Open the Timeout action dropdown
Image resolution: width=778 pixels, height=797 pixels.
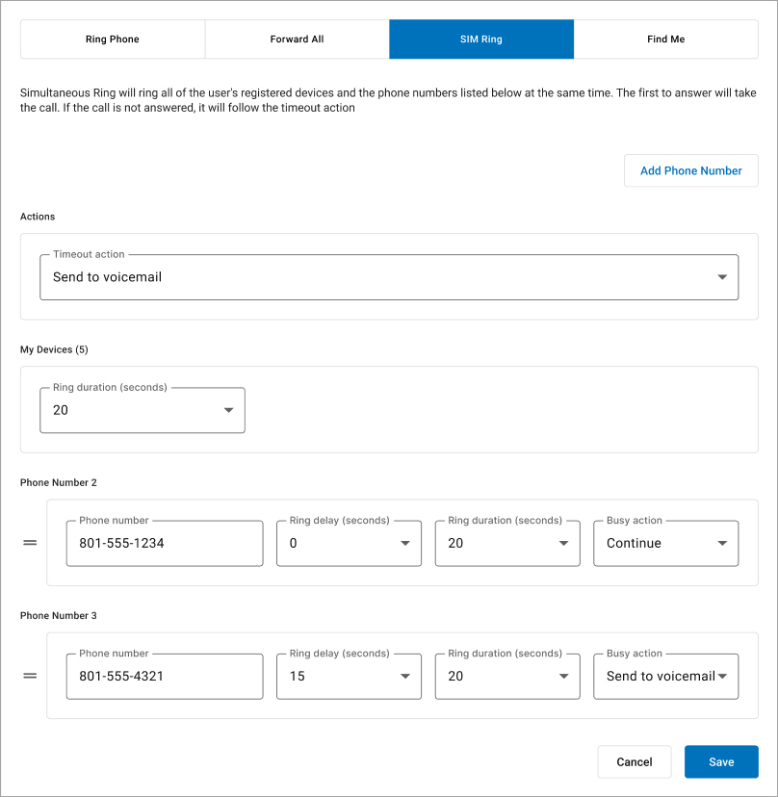[388, 277]
